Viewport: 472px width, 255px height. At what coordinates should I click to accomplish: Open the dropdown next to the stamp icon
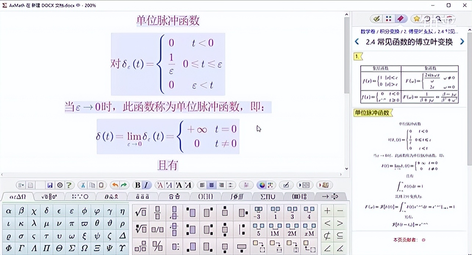tap(319, 185)
